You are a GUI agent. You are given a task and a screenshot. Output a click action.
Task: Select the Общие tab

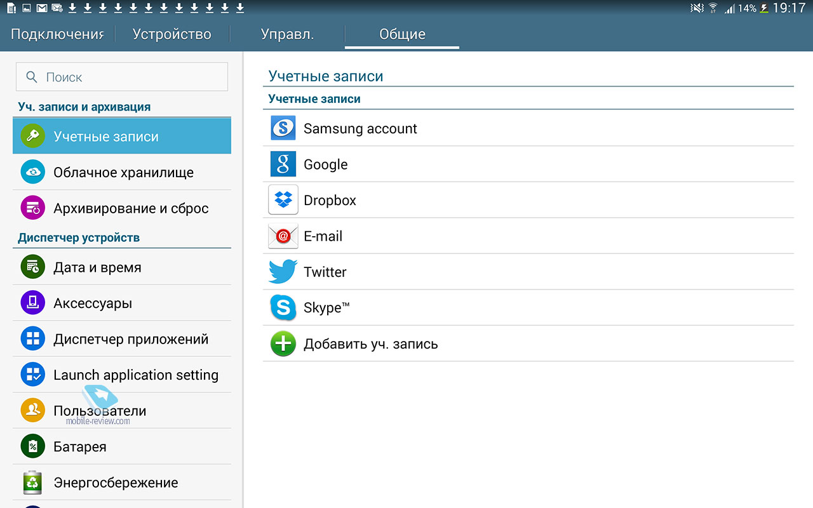coord(402,34)
